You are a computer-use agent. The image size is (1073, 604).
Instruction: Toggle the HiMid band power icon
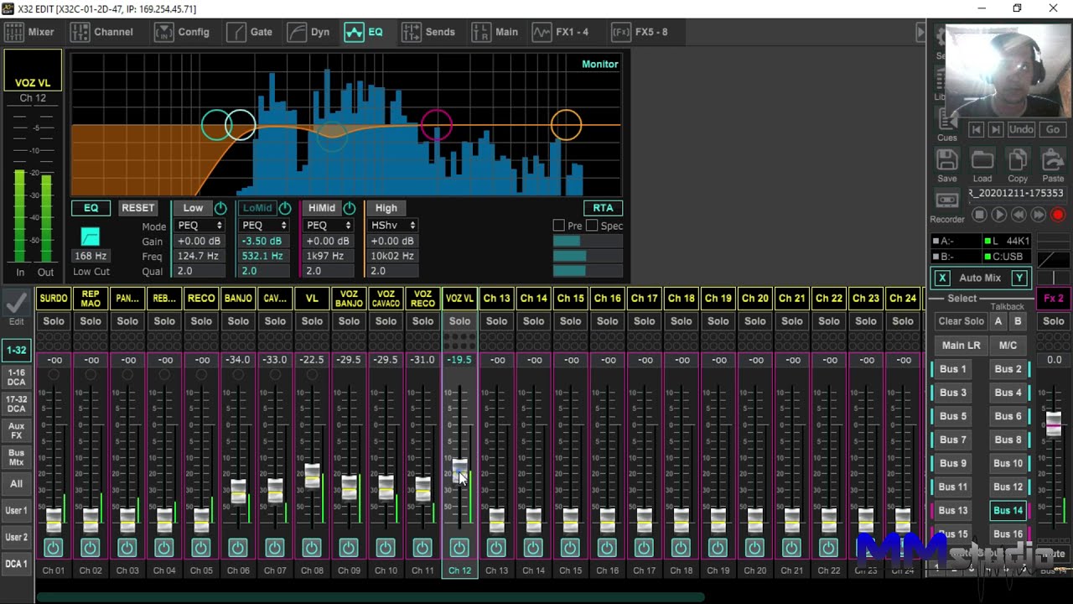tap(350, 208)
